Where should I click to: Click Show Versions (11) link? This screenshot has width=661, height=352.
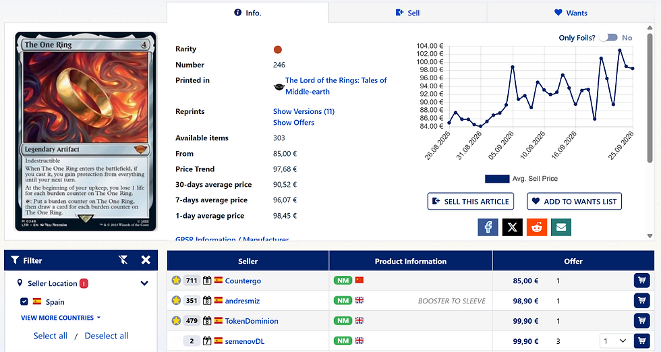pyautogui.click(x=304, y=111)
